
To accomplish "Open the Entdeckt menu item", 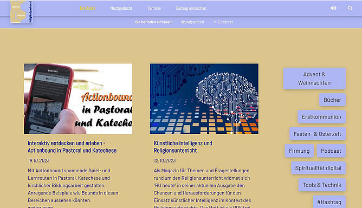I will click(87, 8).
